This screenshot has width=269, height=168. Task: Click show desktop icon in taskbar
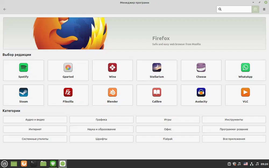(x=14, y=164)
